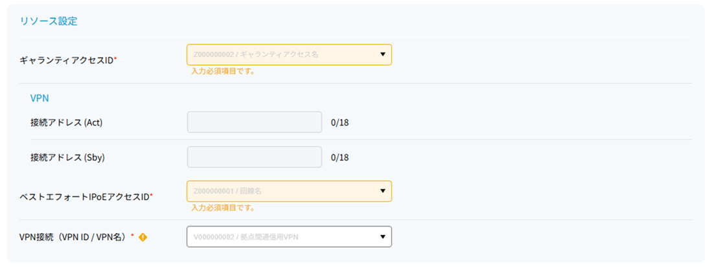The width and height of the screenshot is (712, 268).
Task: Click the 入力必須項目です error under ギャランティアクセスID
Action: pos(222,72)
